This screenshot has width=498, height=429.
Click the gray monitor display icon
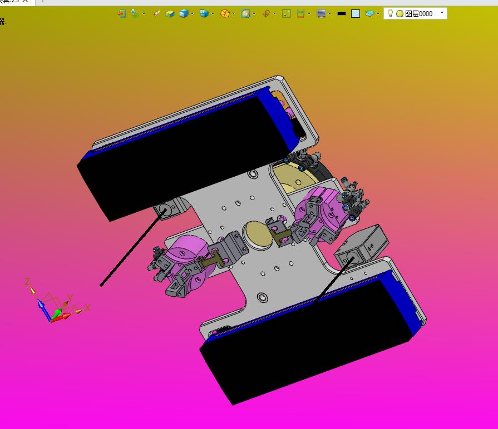coord(322,14)
